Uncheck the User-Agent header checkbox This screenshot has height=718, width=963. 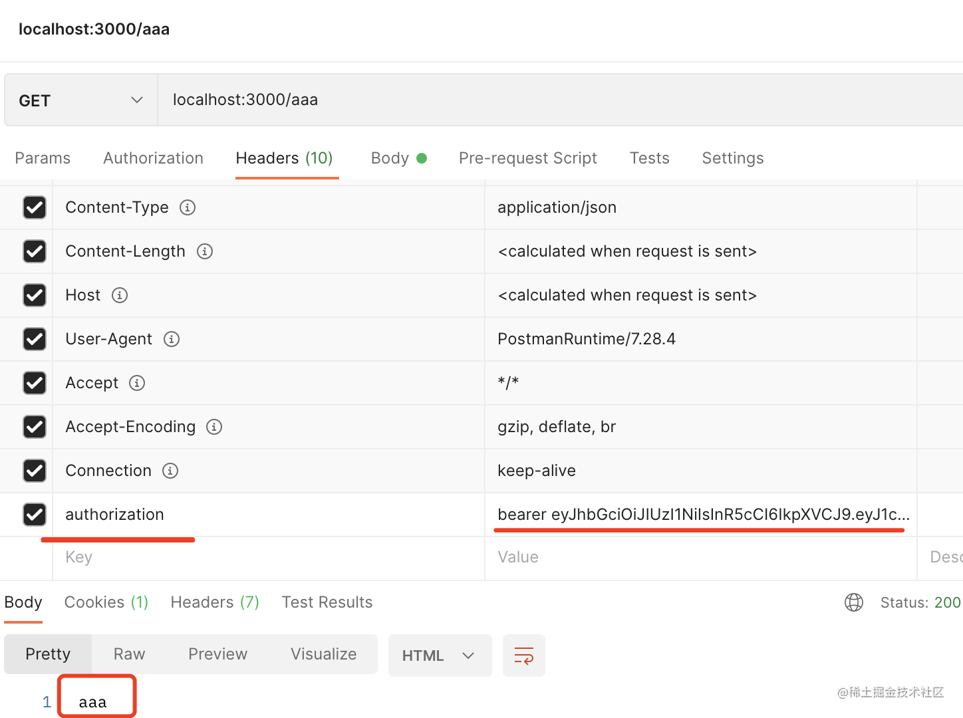coord(35,339)
